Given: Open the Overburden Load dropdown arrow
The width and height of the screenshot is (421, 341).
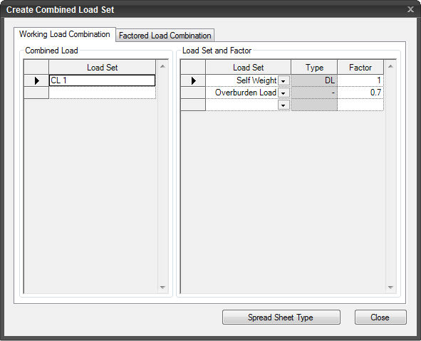Looking at the screenshot, I should pyautogui.click(x=284, y=93).
